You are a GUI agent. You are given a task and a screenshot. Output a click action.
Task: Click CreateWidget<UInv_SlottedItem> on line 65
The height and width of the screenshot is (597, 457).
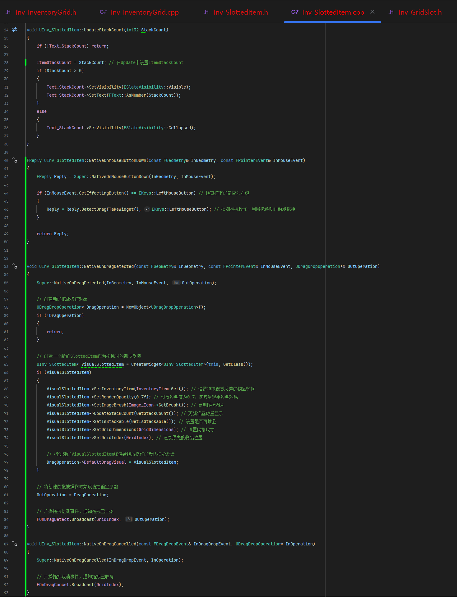167,364
